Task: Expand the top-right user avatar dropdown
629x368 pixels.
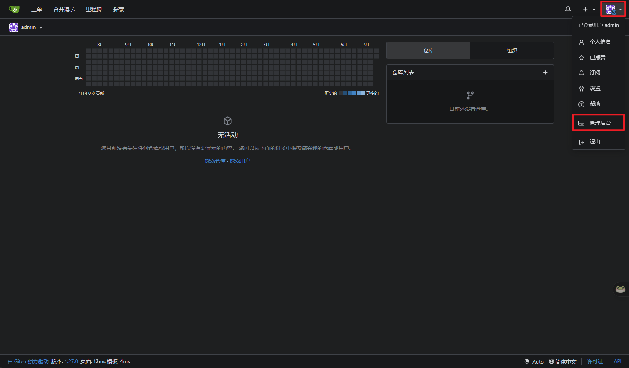Action: coord(613,9)
